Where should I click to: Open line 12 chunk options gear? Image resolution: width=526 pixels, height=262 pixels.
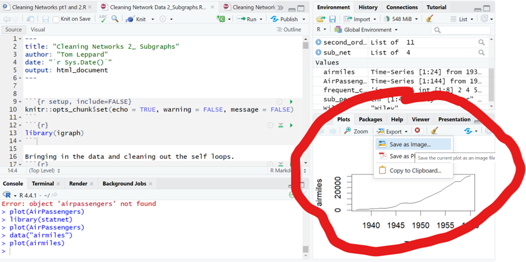270,125
